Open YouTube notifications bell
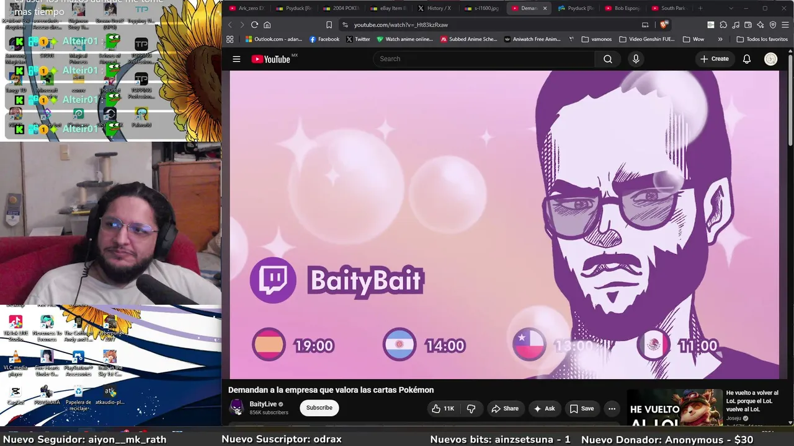794x446 pixels. (x=747, y=59)
